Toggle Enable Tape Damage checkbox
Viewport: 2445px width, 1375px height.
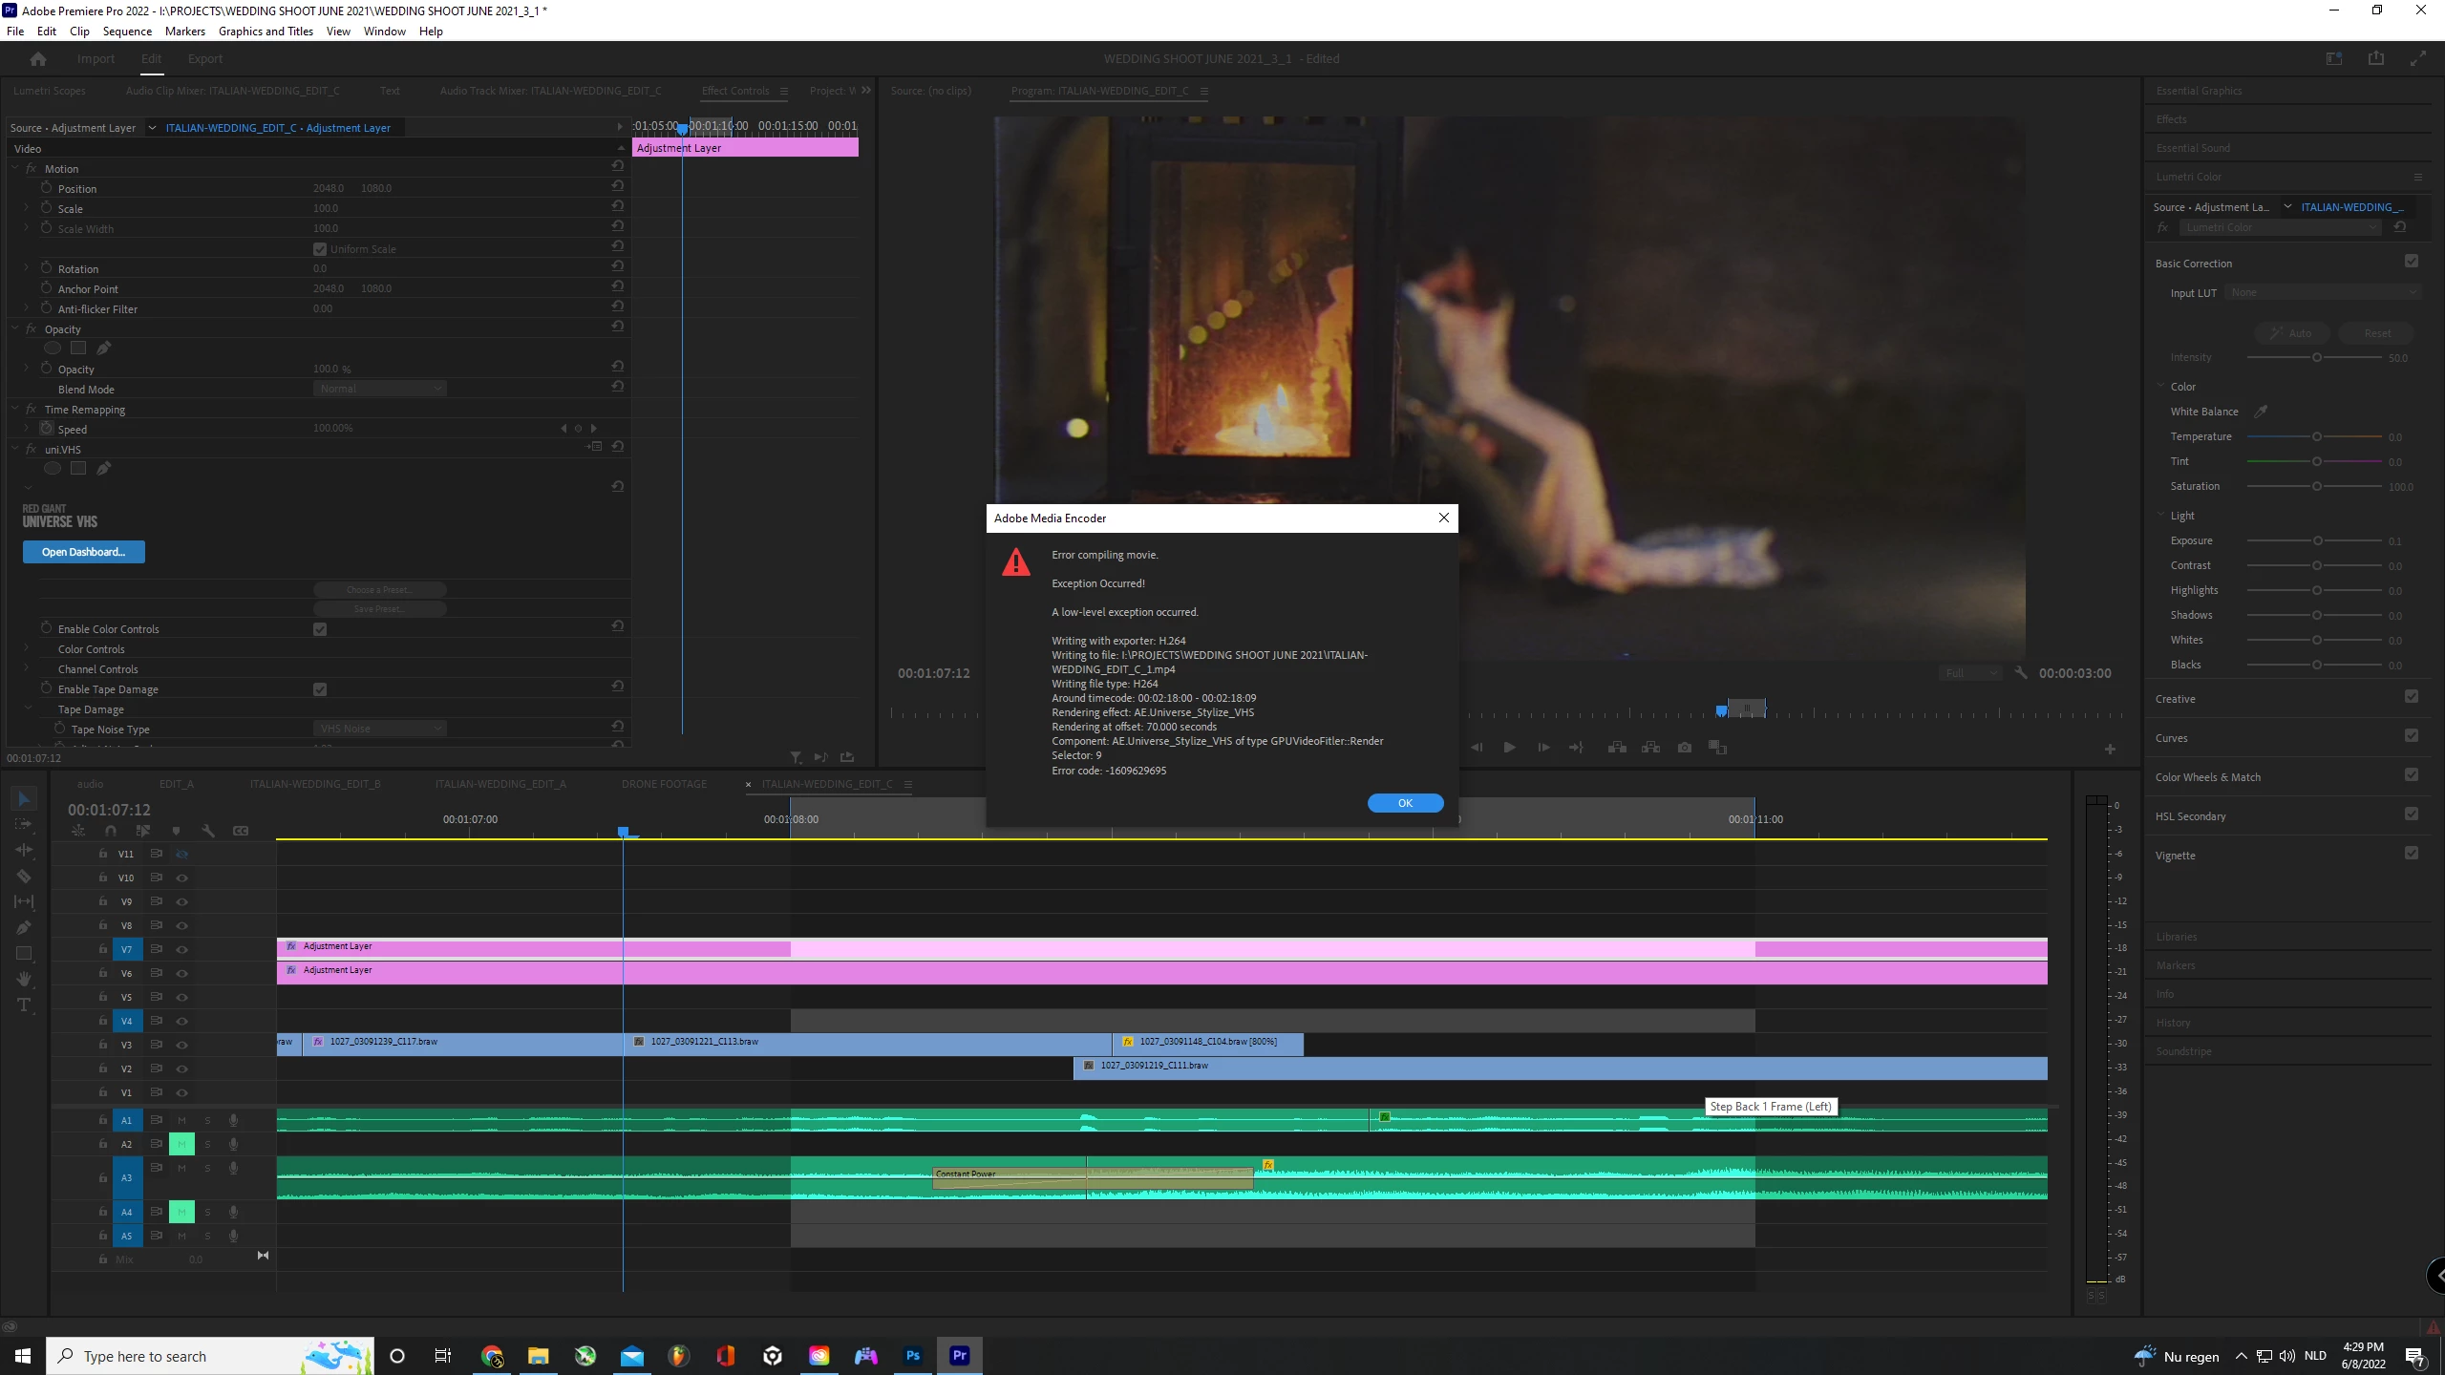click(x=320, y=689)
